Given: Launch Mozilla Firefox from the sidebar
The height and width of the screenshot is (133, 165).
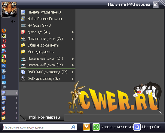Looking at the screenshot, I should pos(4,31).
